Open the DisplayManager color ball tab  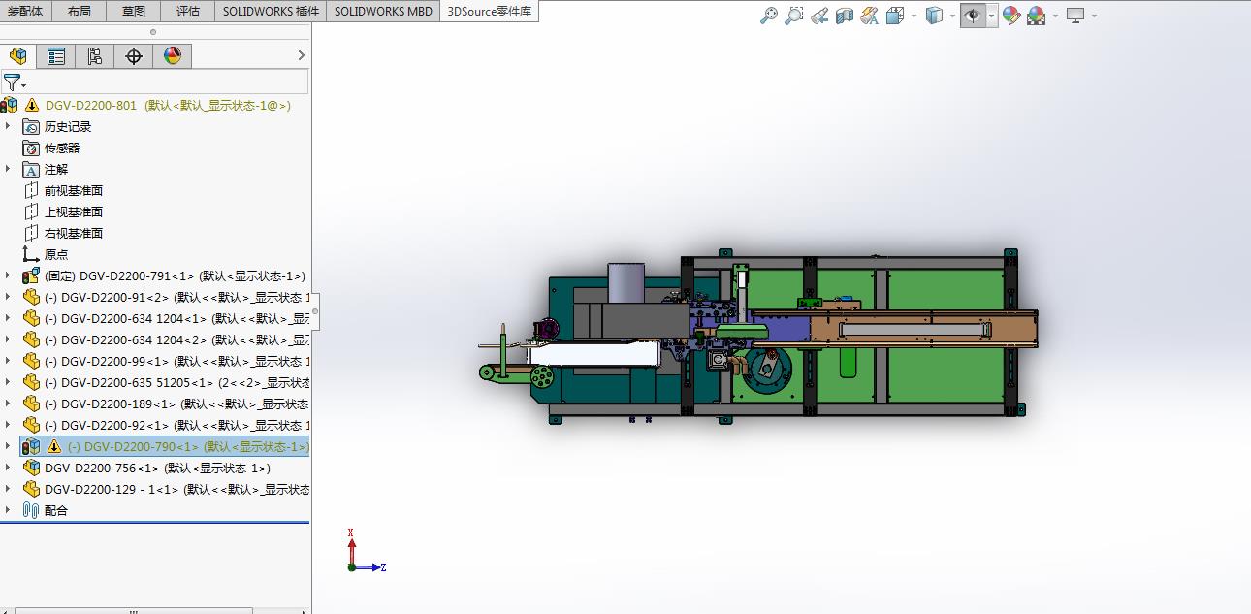173,56
